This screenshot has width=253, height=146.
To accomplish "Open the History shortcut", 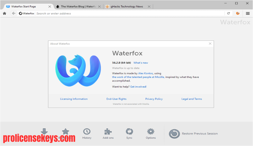I will [87, 134].
